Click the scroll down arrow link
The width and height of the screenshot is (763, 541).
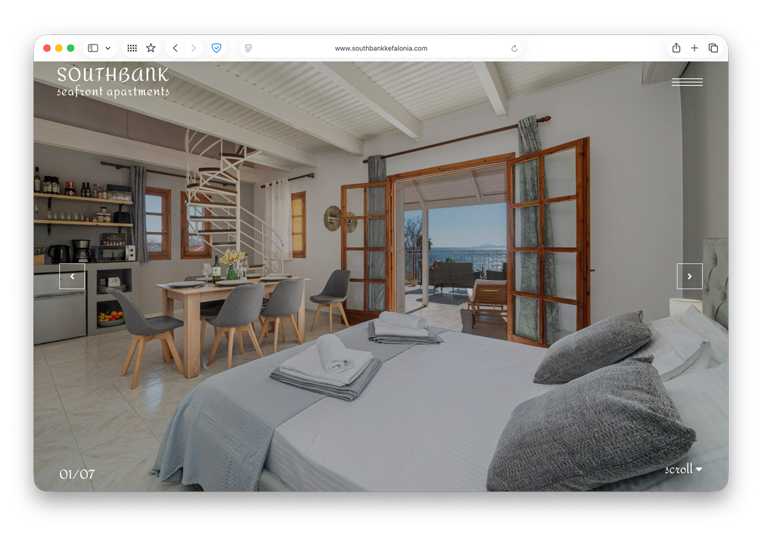684,470
